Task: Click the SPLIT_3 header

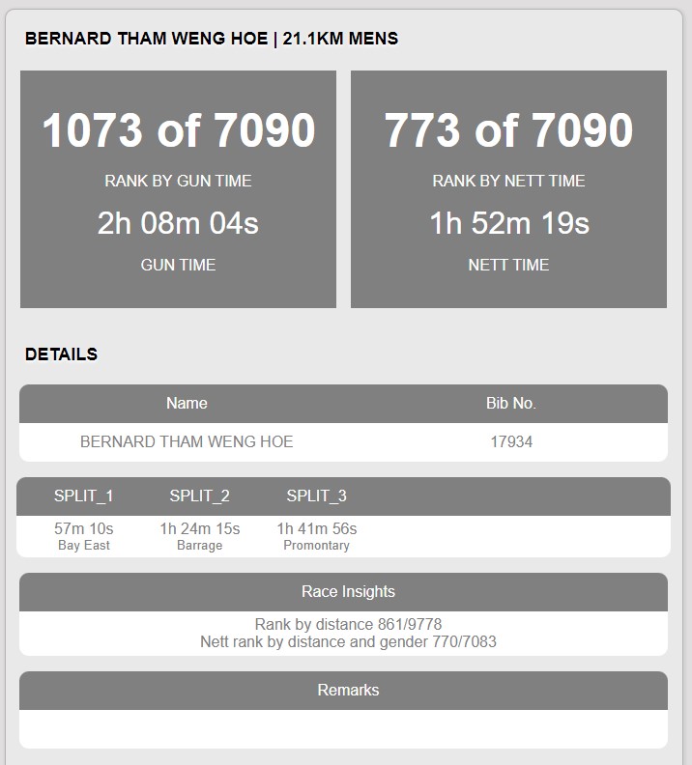Action: point(316,496)
